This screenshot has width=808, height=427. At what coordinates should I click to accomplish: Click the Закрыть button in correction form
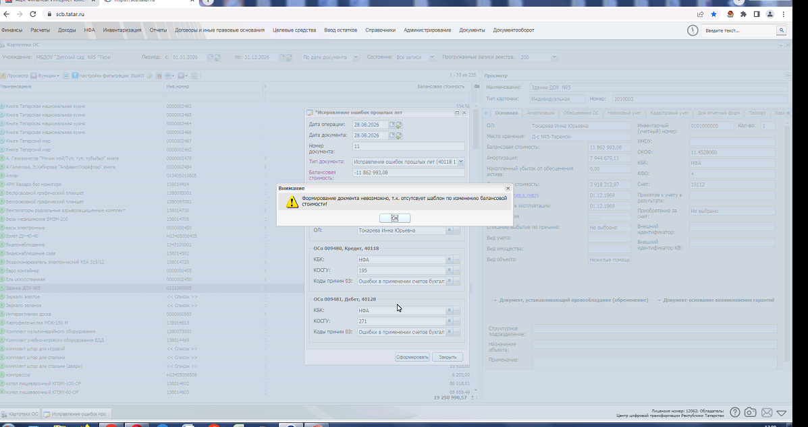click(x=448, y=357)
